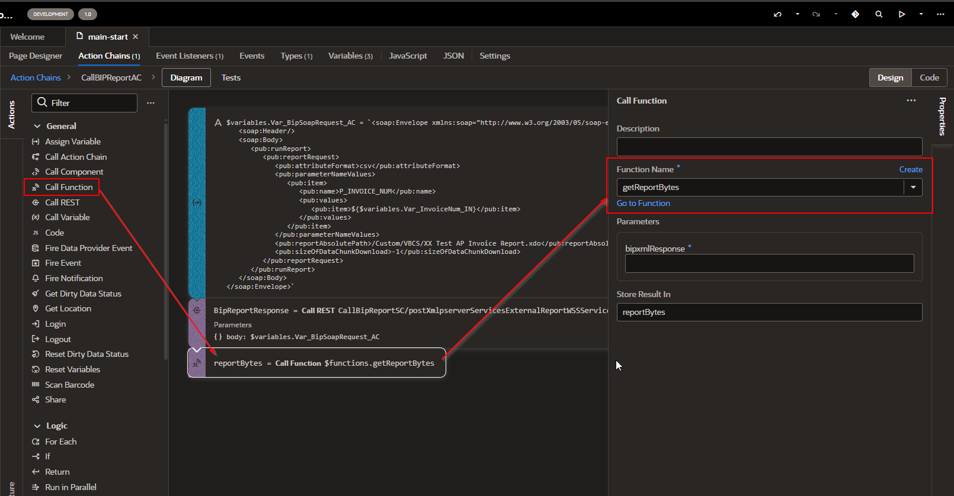Select the For Each loop icon
The image size is (954, 496).
pos(36,442)
